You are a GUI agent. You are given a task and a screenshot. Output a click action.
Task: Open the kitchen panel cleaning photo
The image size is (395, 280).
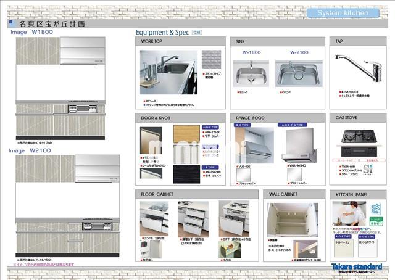coord(349,213)
